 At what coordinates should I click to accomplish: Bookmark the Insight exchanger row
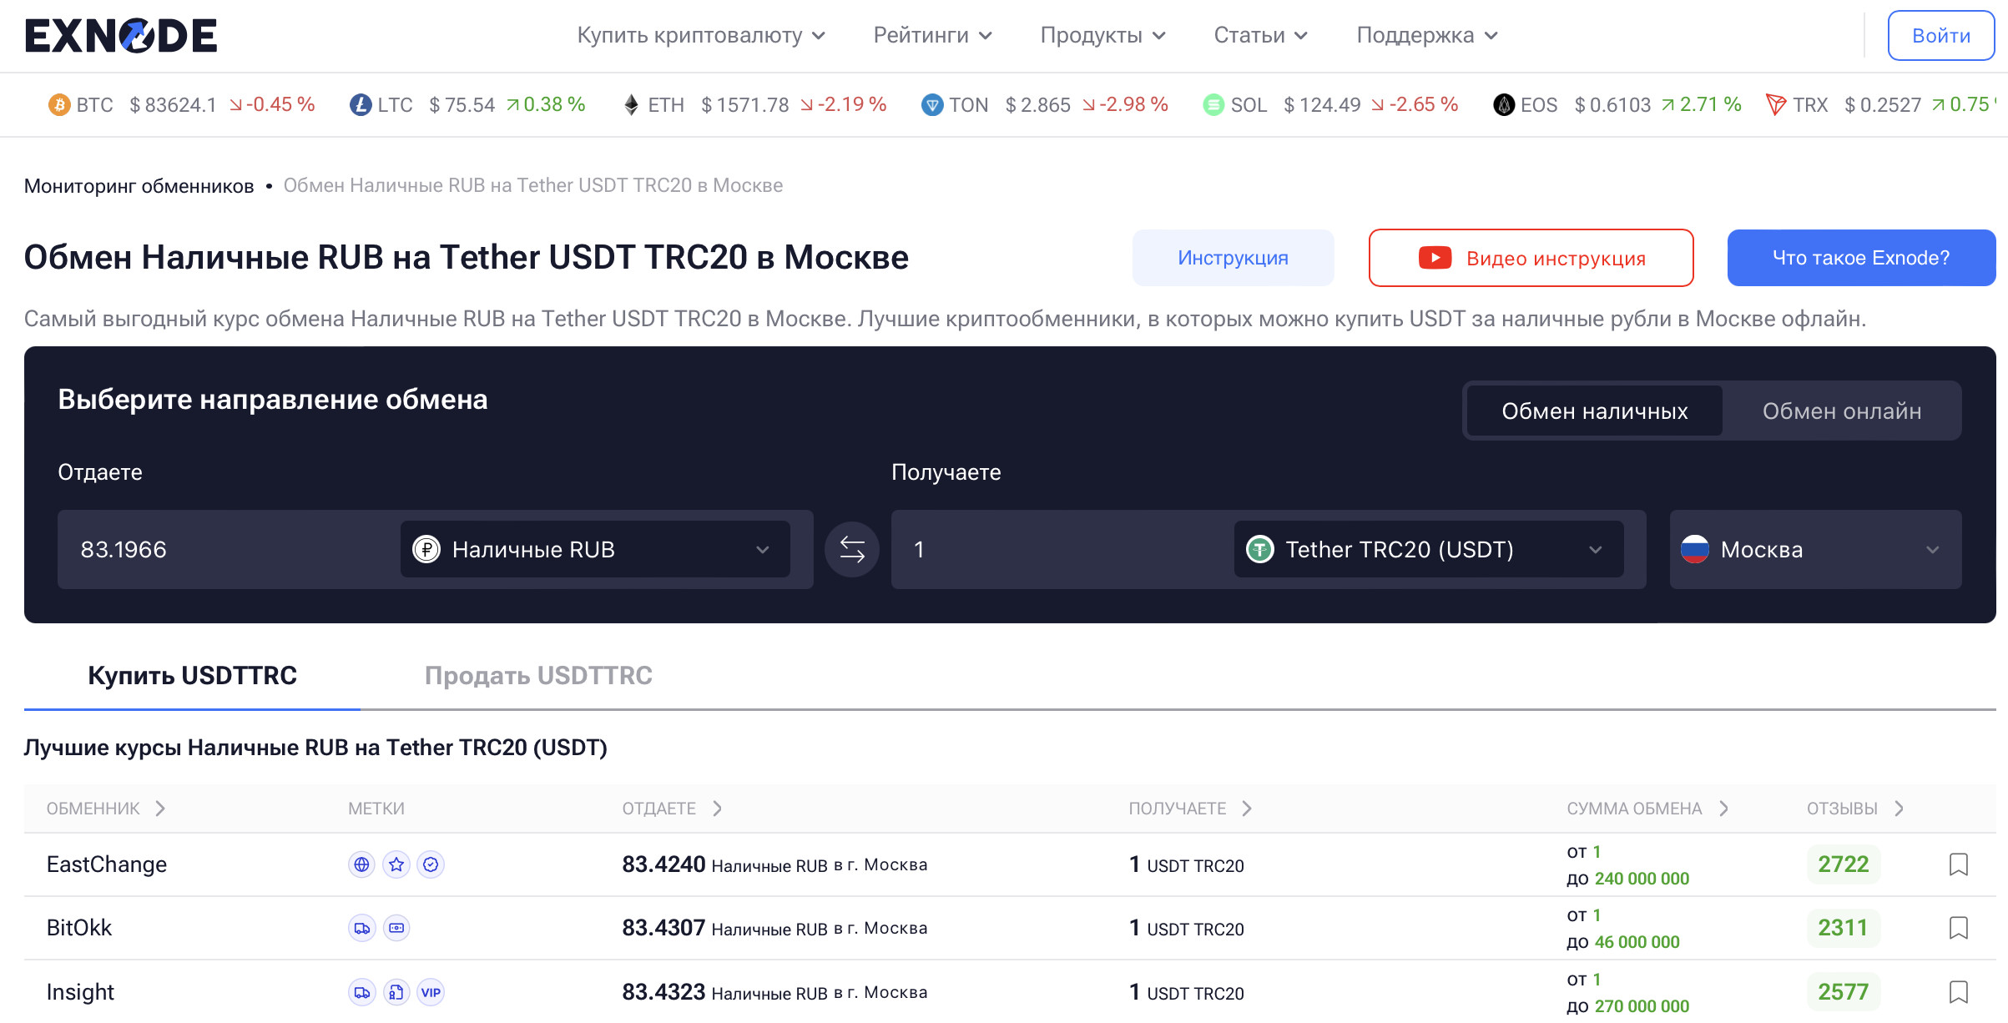(x=1958, y=992)
